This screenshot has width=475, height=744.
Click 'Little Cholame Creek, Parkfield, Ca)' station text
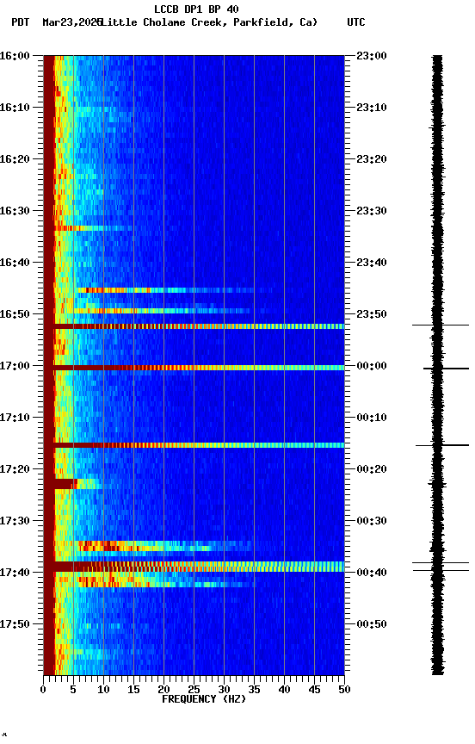point(209,22)
